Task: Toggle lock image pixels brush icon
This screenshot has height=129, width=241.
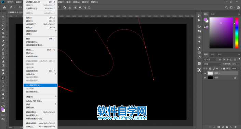Action: click(x=214, y=69)
